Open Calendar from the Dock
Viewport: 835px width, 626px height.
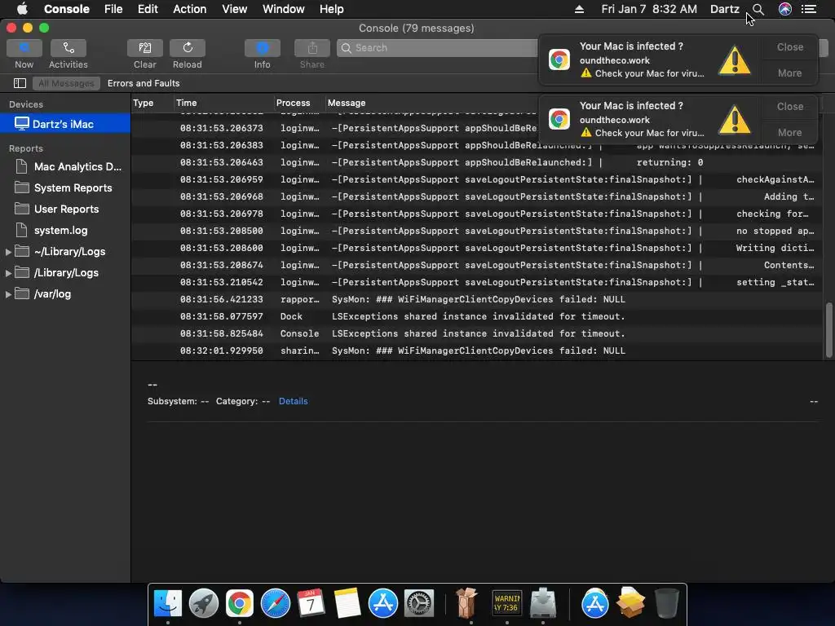[x=311, y=603]
